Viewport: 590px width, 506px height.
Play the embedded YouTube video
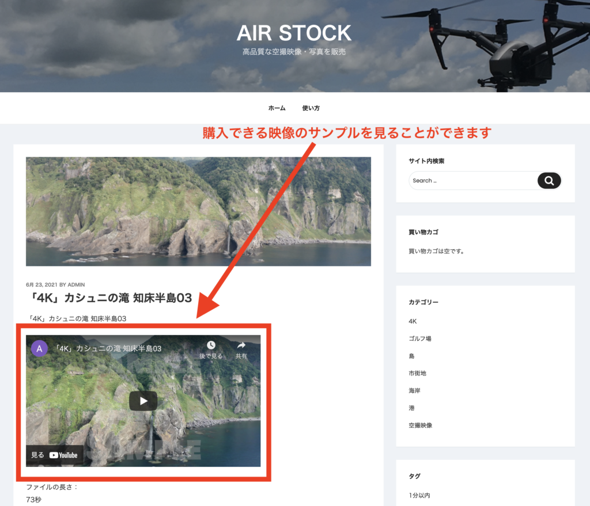[143, 401]
